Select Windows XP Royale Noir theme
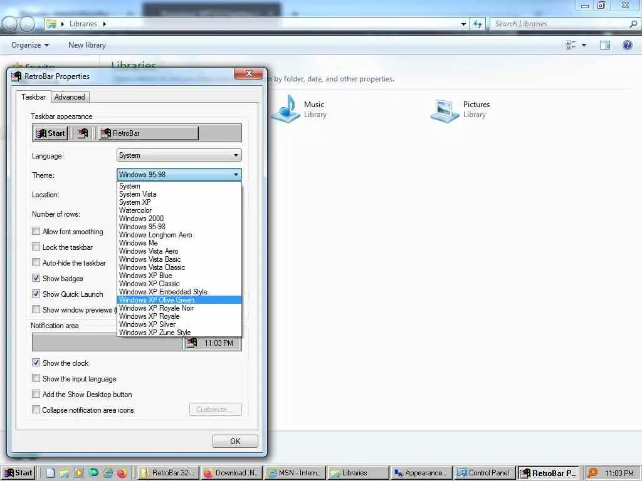Image resolution: width=642 pixels, height=481 pixels. point(179,308)
